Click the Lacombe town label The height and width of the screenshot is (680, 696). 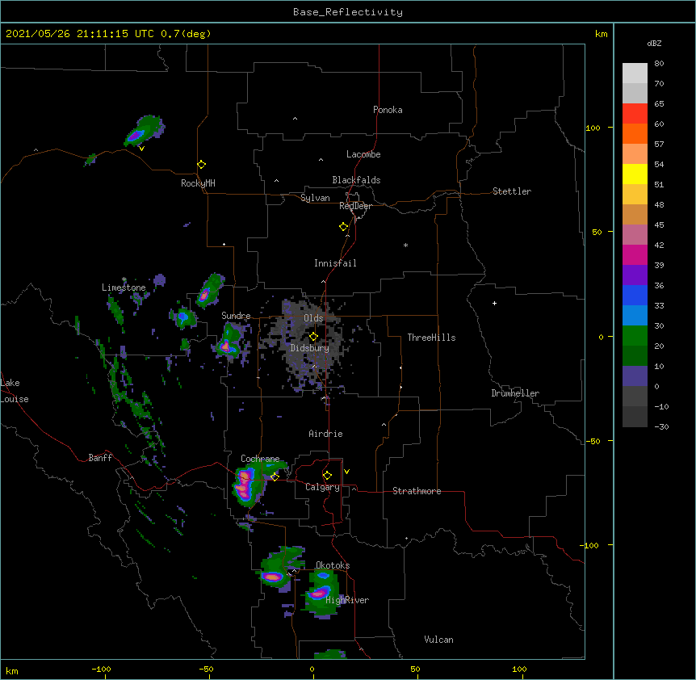pyautogui.click(x=363, y=154)
